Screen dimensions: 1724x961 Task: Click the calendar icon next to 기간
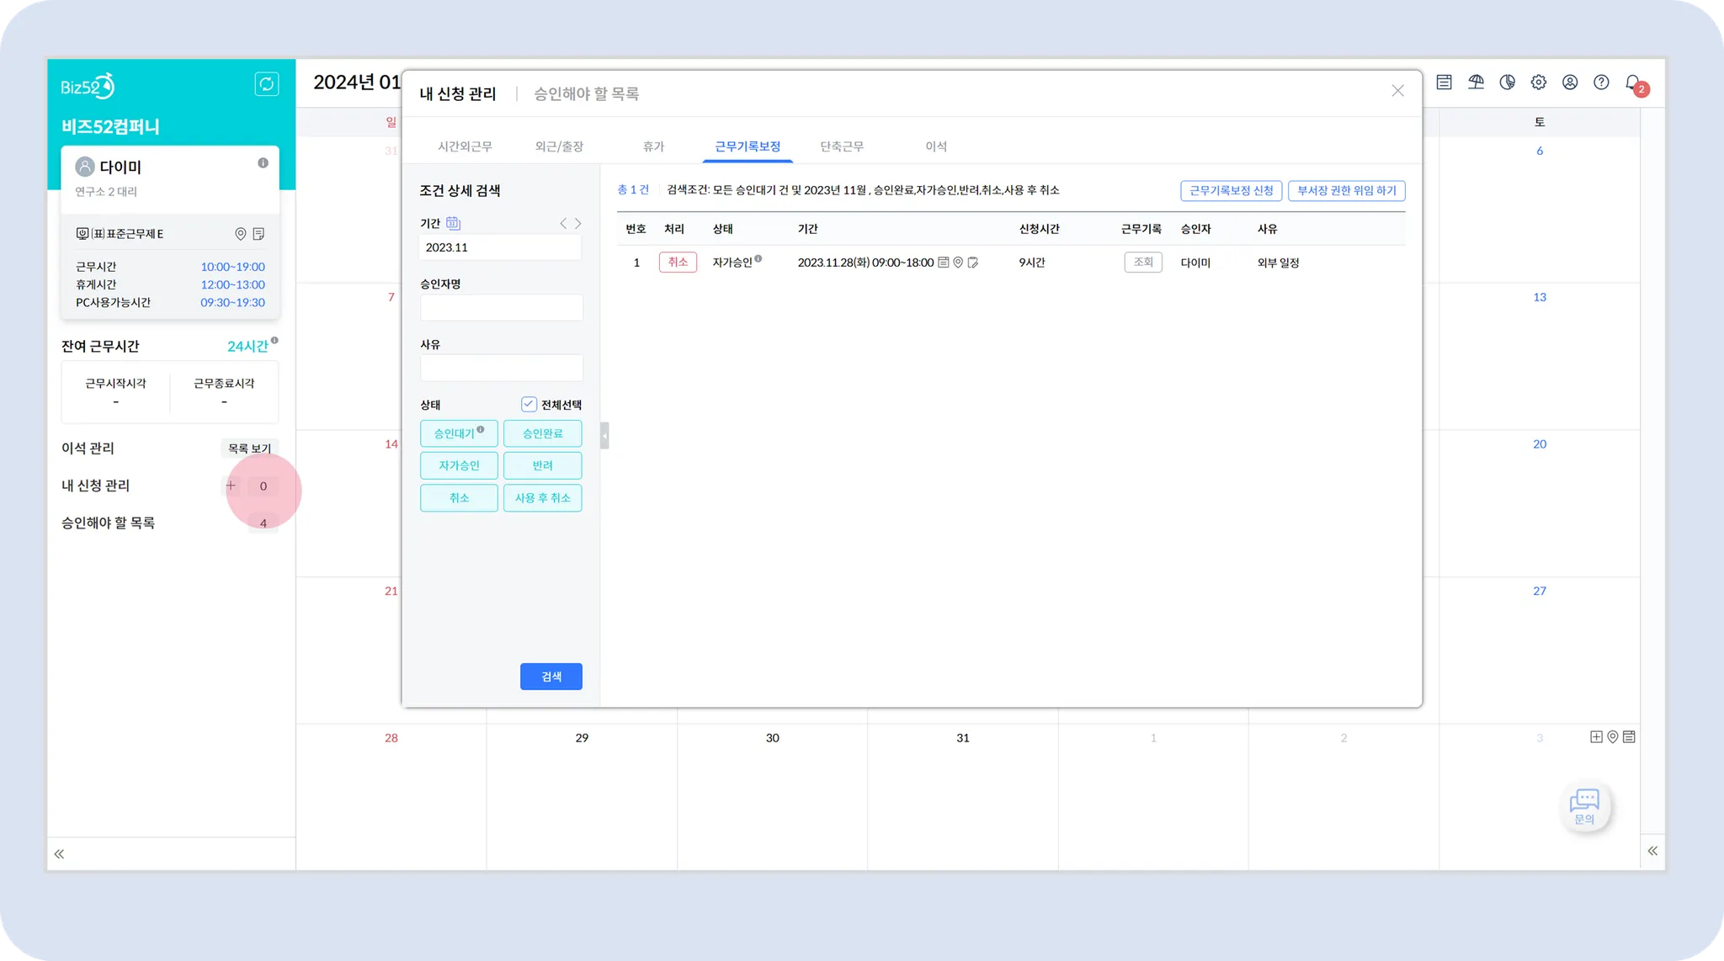coord(453,223)
